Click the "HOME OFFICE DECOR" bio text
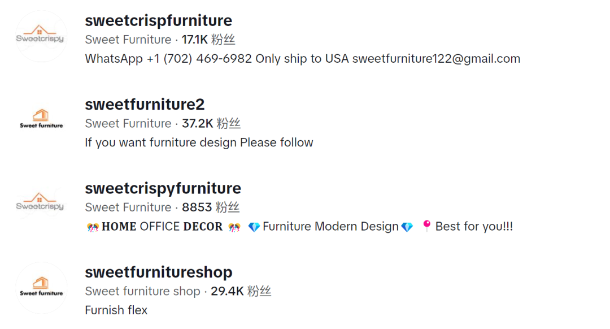610x329 pixels. 162,227
